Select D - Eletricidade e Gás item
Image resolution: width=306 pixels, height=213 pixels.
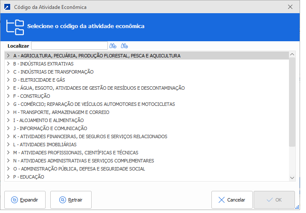[40, 80]
